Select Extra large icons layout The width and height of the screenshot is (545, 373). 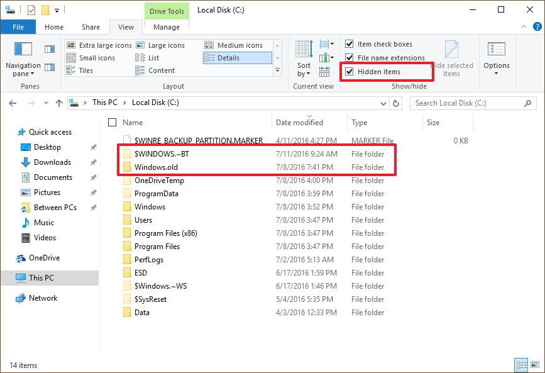(x=99, y=45)
